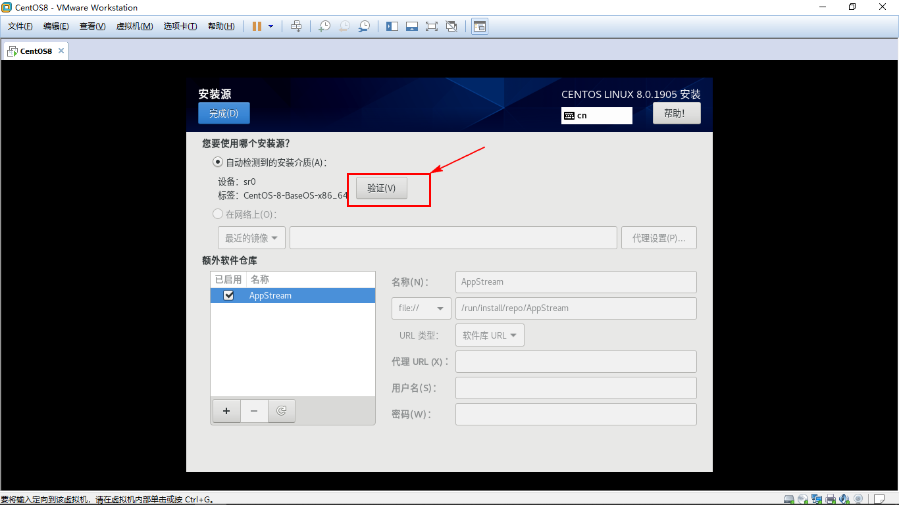
Task: Click the network URL field beside 最近的镜像
Action: coord(453,238)
